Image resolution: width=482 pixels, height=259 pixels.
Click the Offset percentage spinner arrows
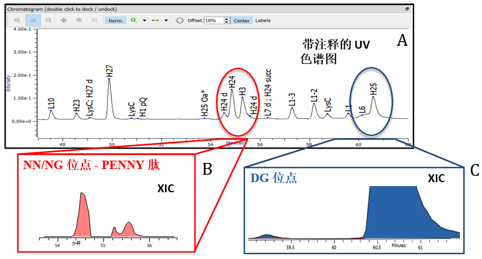coord(227,20)
